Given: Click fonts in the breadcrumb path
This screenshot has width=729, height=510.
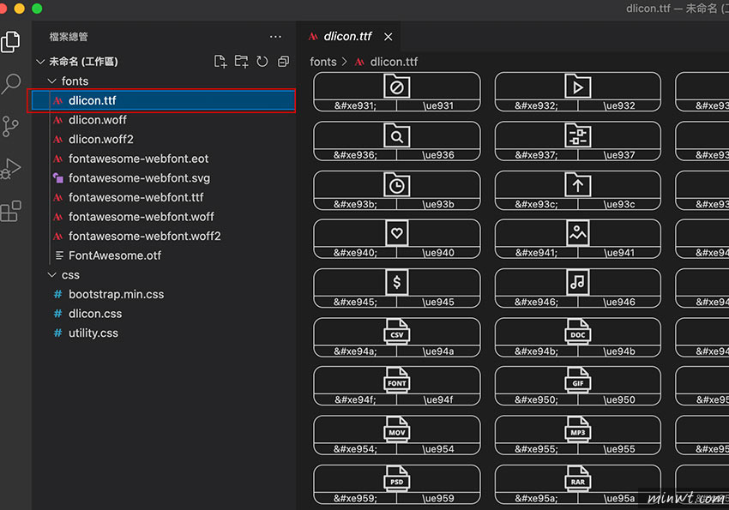Looking at the screenshot, I should coord(323,62).
